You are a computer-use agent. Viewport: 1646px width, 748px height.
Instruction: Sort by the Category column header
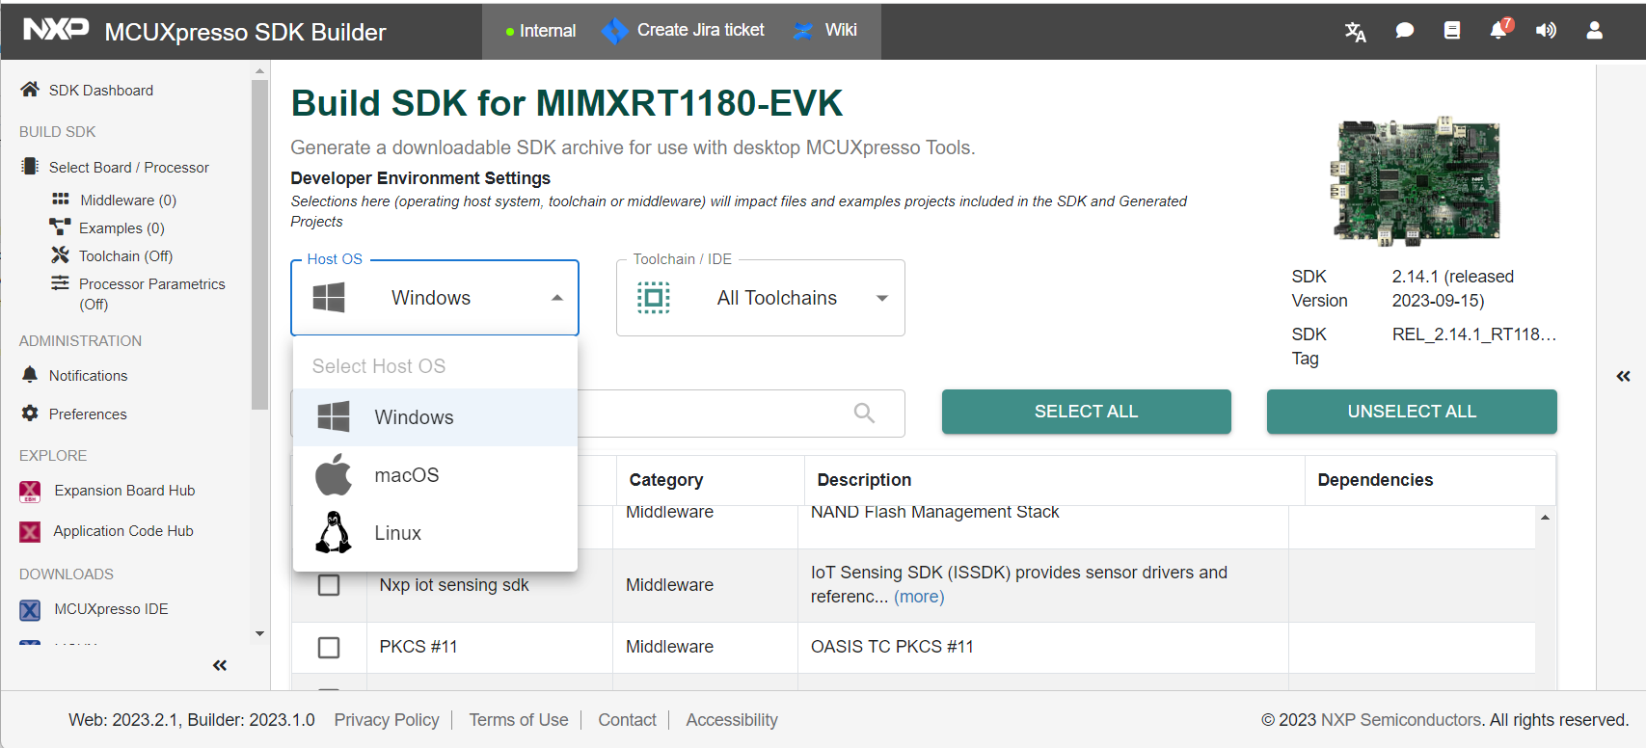(x=666, y=480)
